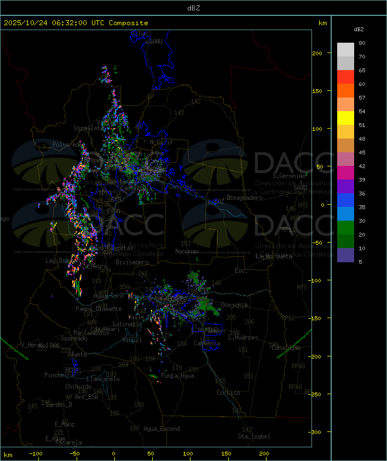Click the legend value '35'
Viewport: 387px width, 461px height.
pyautogui.click(x=362, y=208)
